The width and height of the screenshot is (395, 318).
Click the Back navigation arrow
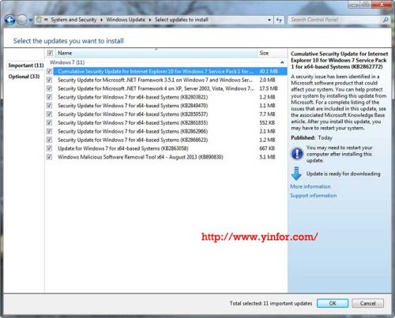click(10, 20)
